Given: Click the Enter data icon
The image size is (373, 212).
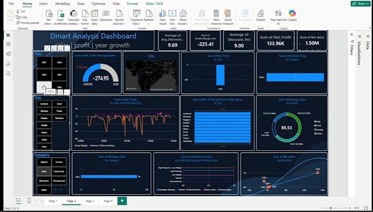Looking at the screenshot, I should pyautogui.click(x=94, y=13).
